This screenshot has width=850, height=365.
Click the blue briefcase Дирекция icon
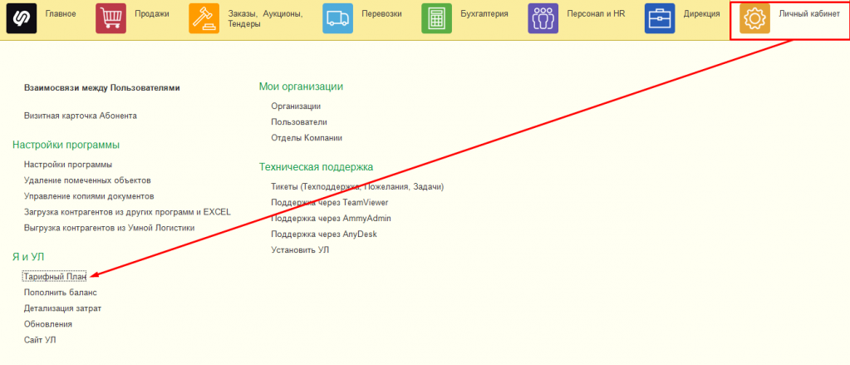[x=660, y=18]
